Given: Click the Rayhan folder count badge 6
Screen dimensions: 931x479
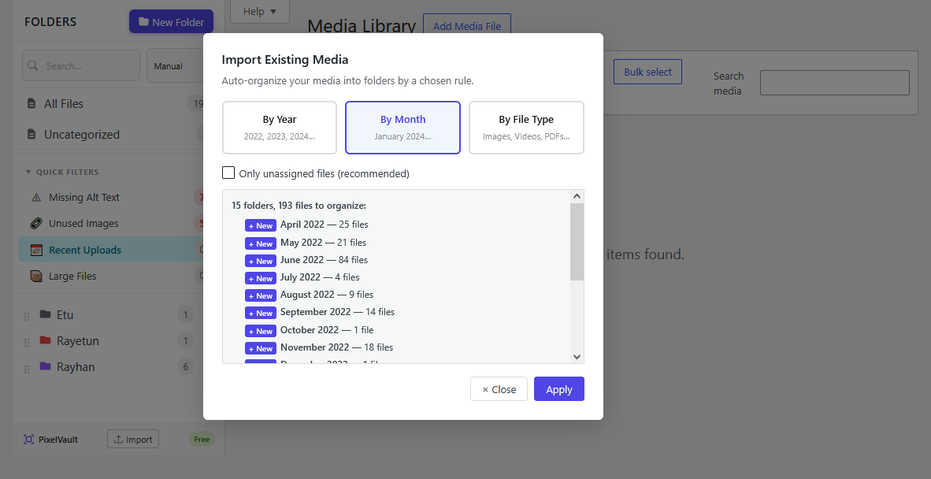Looking at the screenshot, I should tap(185, 366).
